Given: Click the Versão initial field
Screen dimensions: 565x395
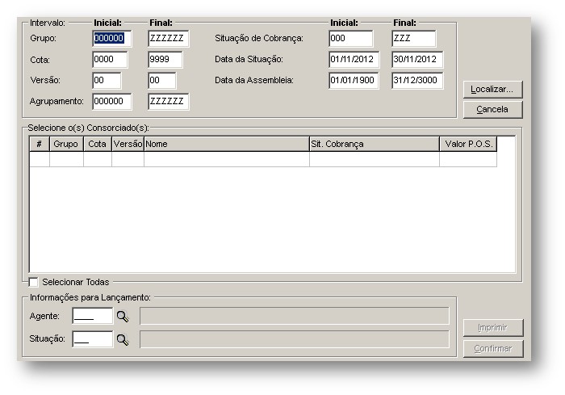Looking at the screenshot, I should (x=107, y=81).
